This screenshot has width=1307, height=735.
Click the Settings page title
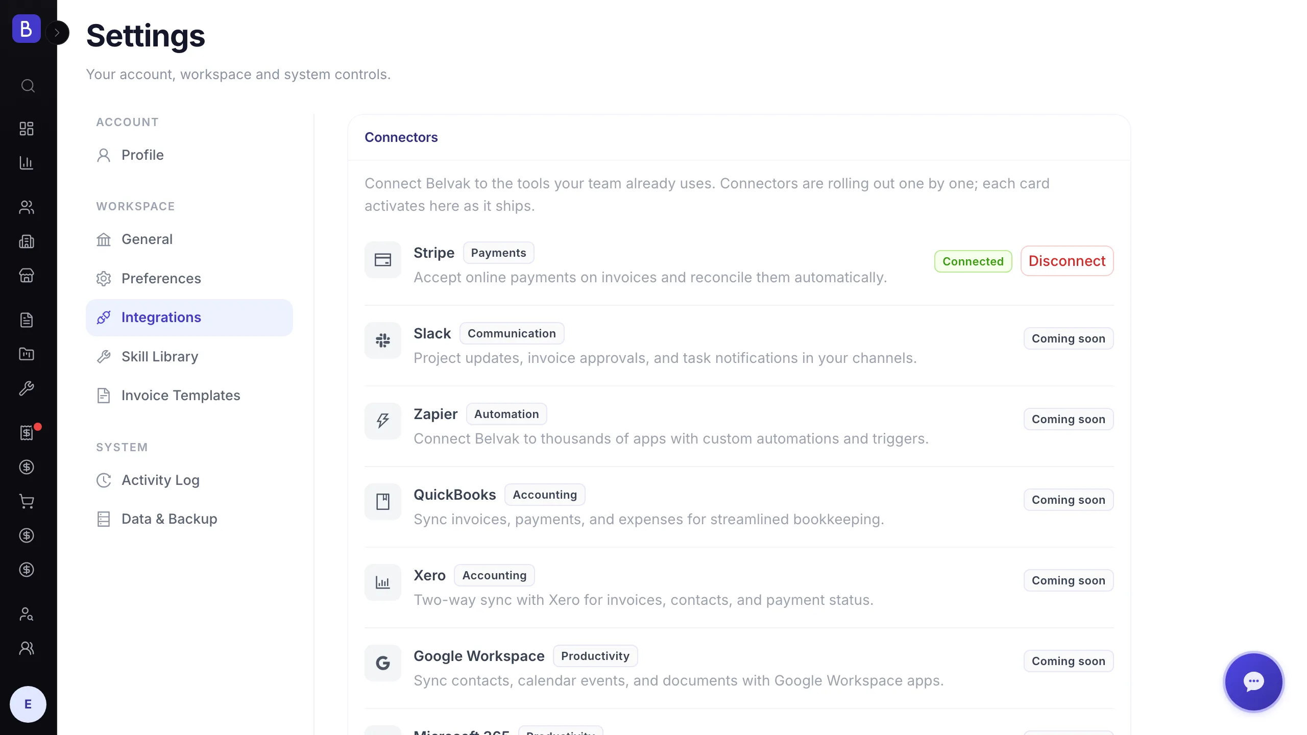(146, 36)
